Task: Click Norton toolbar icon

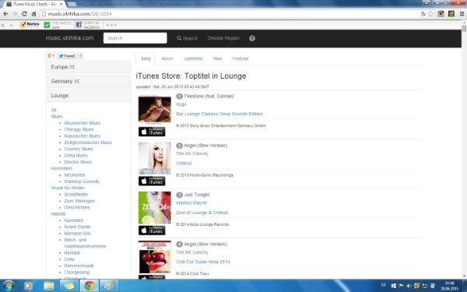Action: point(30,25)
